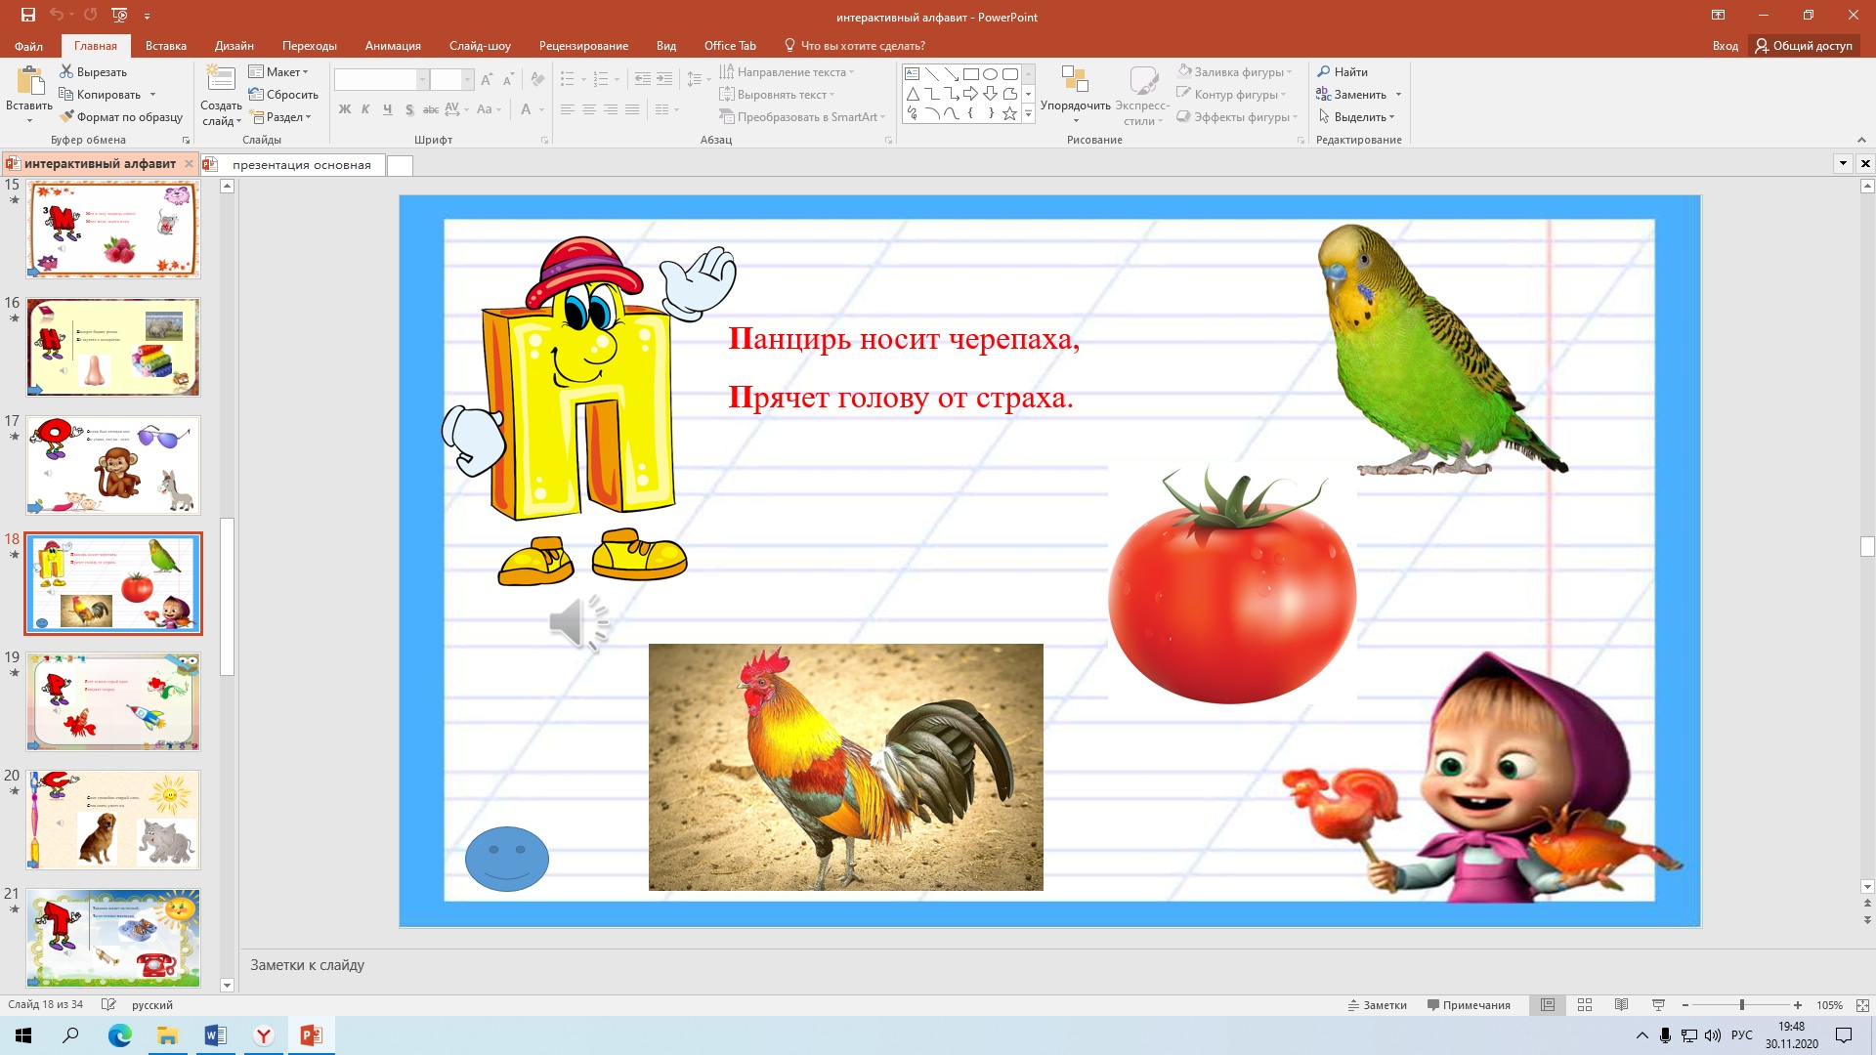This screenshot has height=1055, width=1876.
Task: Toggle the Notes (Заметки) pane in the status bar
Action: point(1378,1005)
